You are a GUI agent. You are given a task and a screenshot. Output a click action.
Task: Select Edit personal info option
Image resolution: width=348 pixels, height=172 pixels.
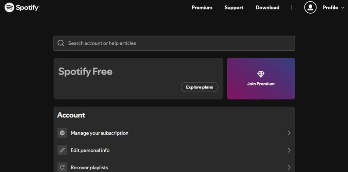pyautogui.click(x=90, y=150)
